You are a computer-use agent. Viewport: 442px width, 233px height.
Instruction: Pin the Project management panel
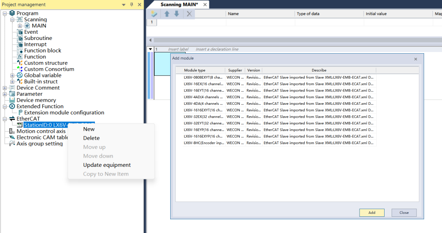[132, 5]
